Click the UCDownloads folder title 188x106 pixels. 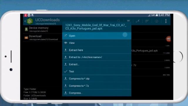click(48, 20)
